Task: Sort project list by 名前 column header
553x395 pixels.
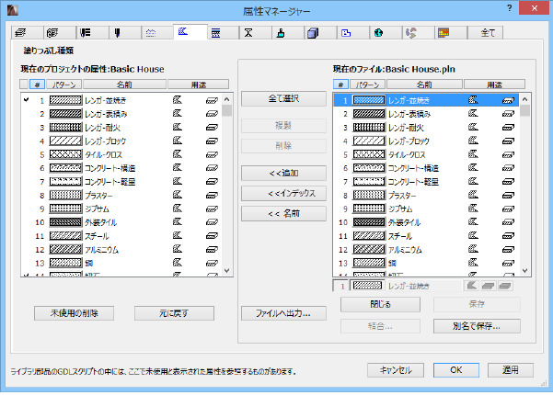Action: tap(124, 85)
